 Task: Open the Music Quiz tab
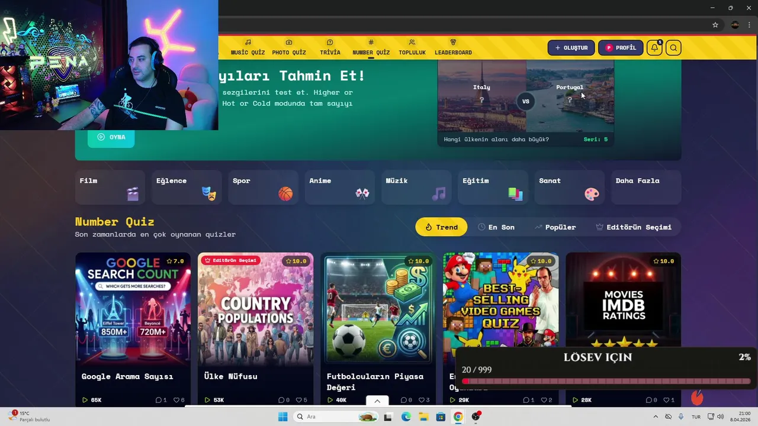tap(248, 48)
